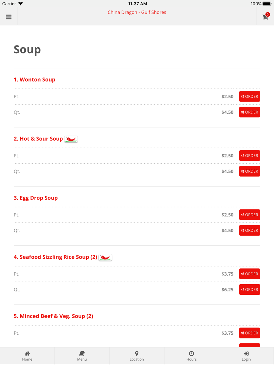This screenshot has height=365, width=274.
Task: Click the spicy chili icon beside Hot & Sour Soup
Action: 71,139
